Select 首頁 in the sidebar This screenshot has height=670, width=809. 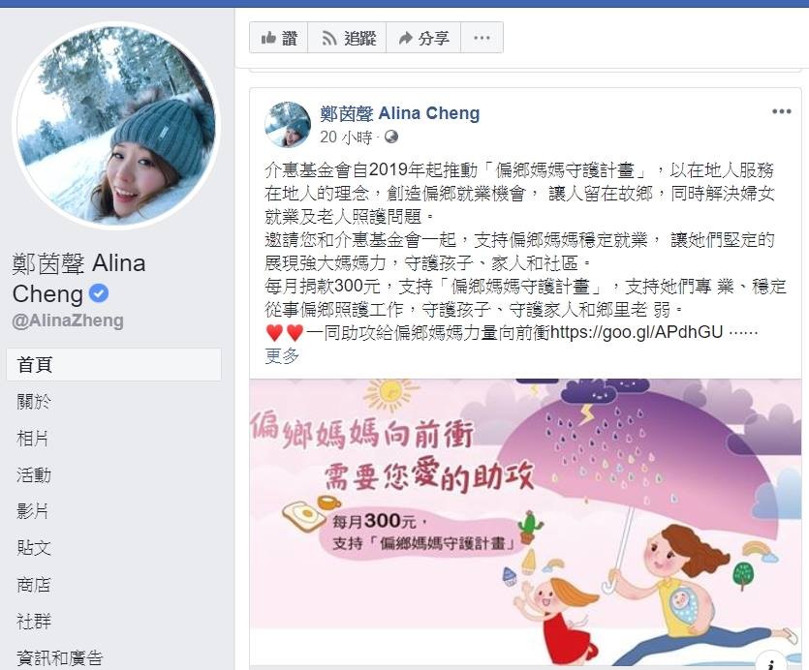pyautogui.click(x=114, y=365)
